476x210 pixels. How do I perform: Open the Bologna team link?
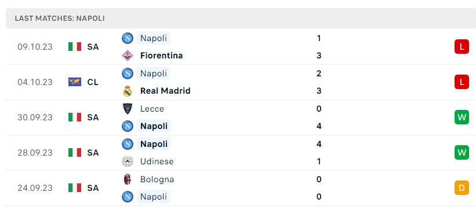click(x=157, y=179)
